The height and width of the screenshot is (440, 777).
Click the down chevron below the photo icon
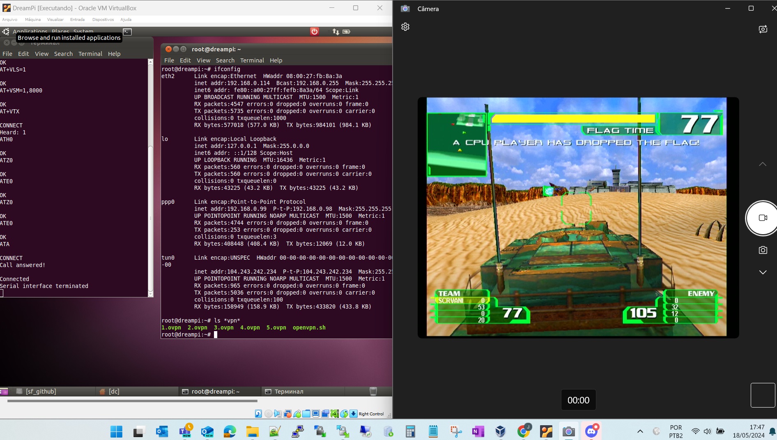click(x=763, y=272)
